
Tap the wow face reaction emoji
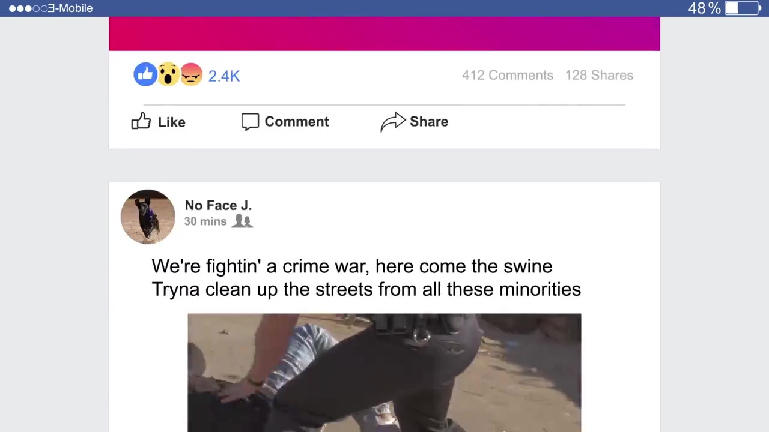point(169,74)
